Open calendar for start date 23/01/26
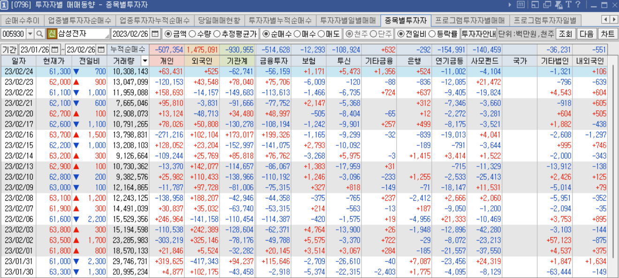Viewport: 619px width, 278px height. pos(55,49)
